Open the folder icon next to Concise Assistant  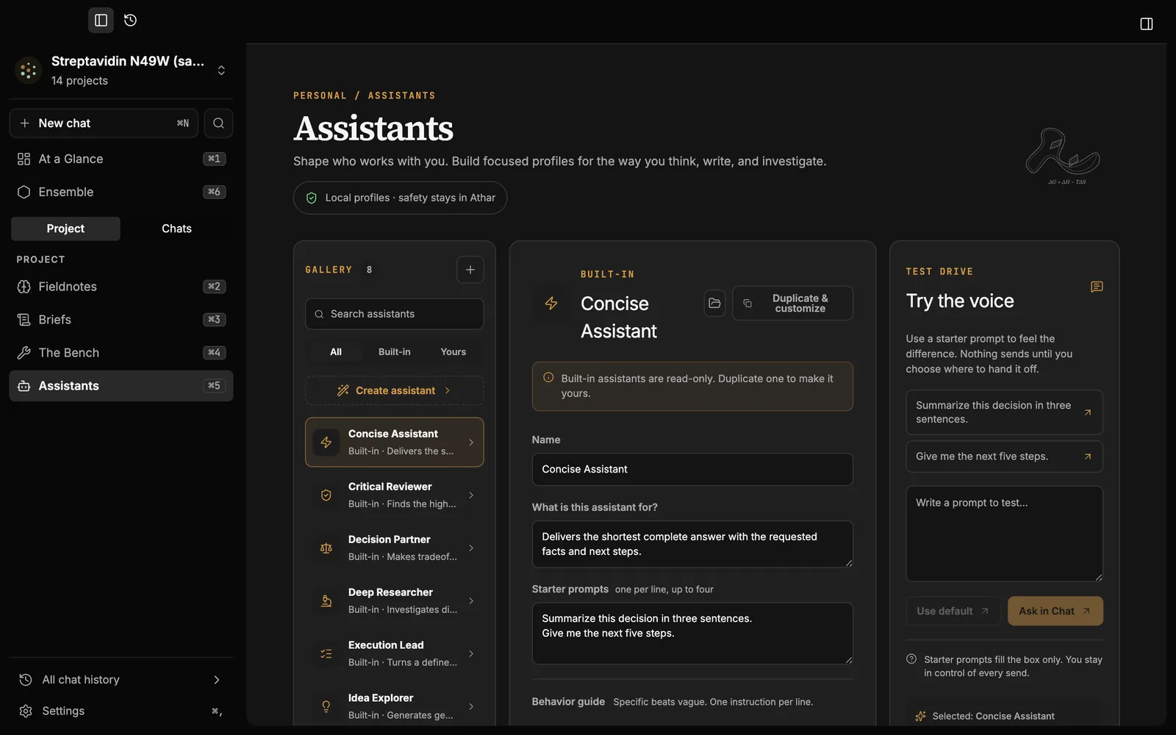click(714, 303)
